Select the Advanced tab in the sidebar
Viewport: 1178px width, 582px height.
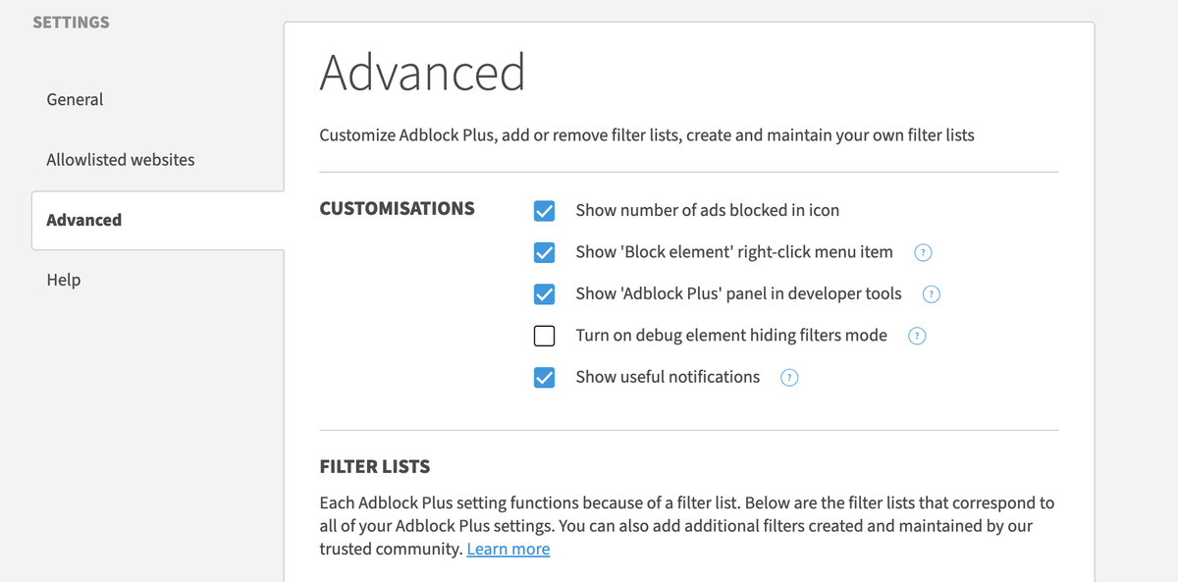(83, 220)
